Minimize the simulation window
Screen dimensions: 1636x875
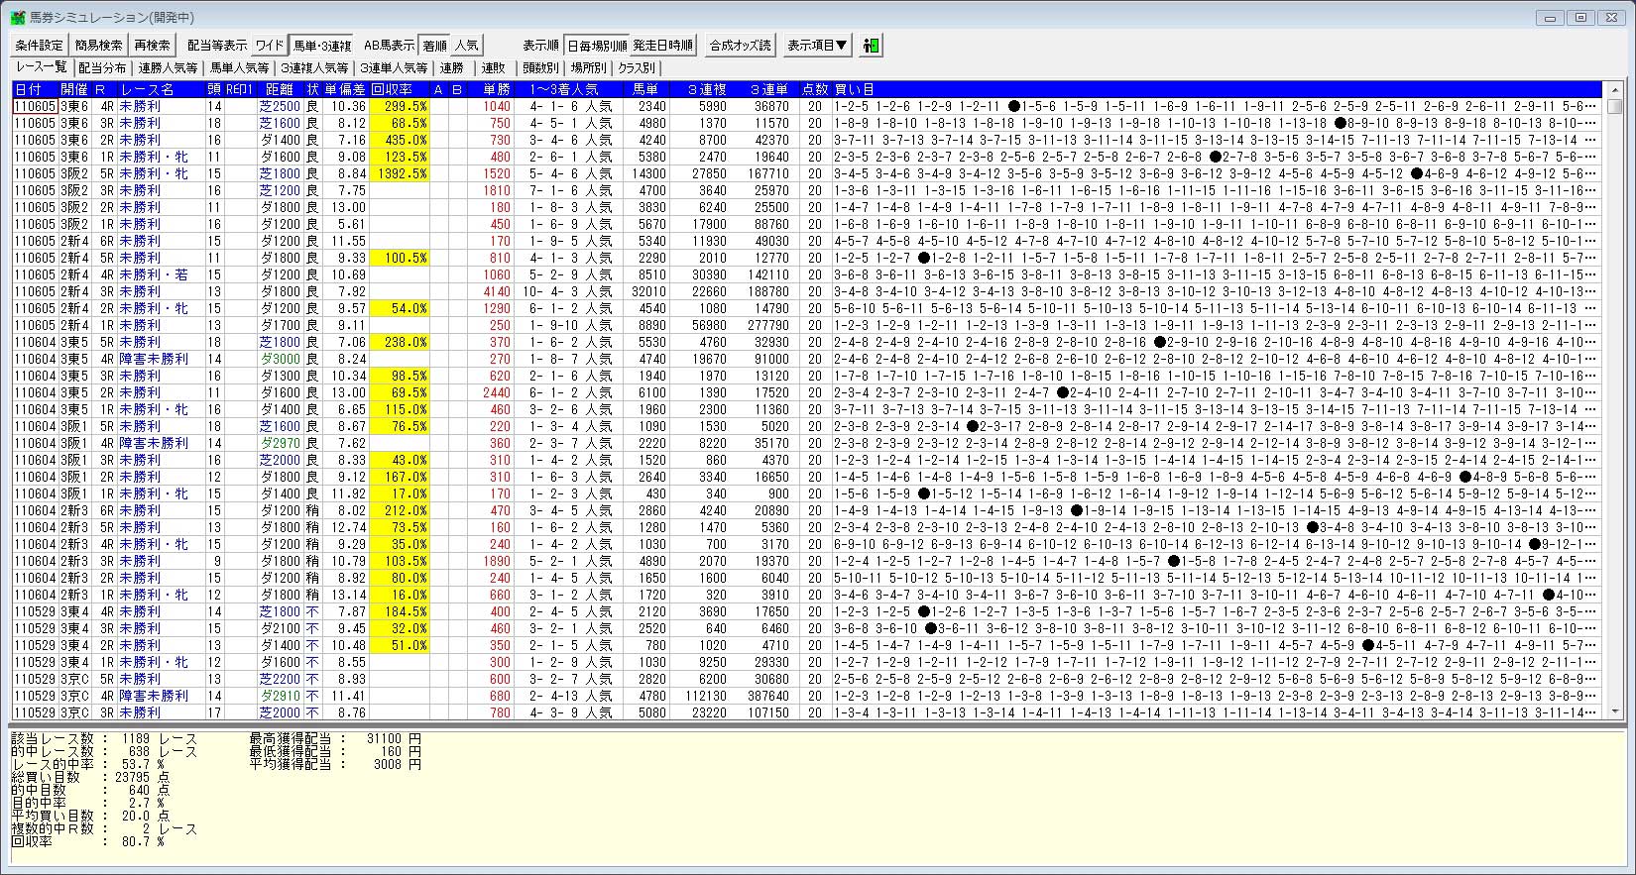pyautogui.click(x=1552, y=17)
